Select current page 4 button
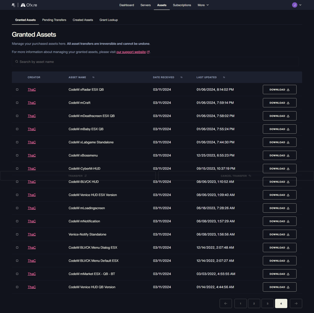This screenshot has height=313, width=314. coord(281,303)
